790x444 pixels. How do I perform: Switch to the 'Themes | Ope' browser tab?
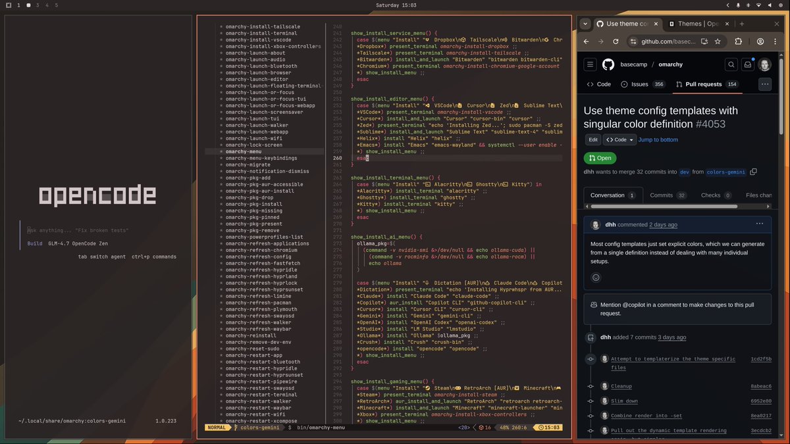(x=697, y=24)
